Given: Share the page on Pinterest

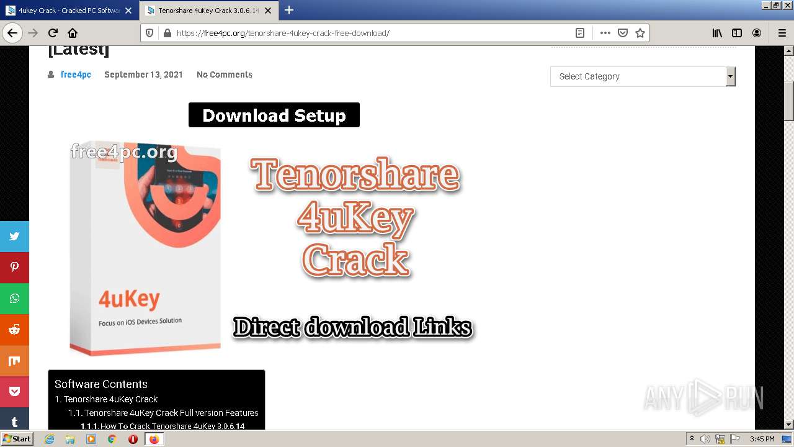Looking at the screenshot, I should (x=14, y=267).
